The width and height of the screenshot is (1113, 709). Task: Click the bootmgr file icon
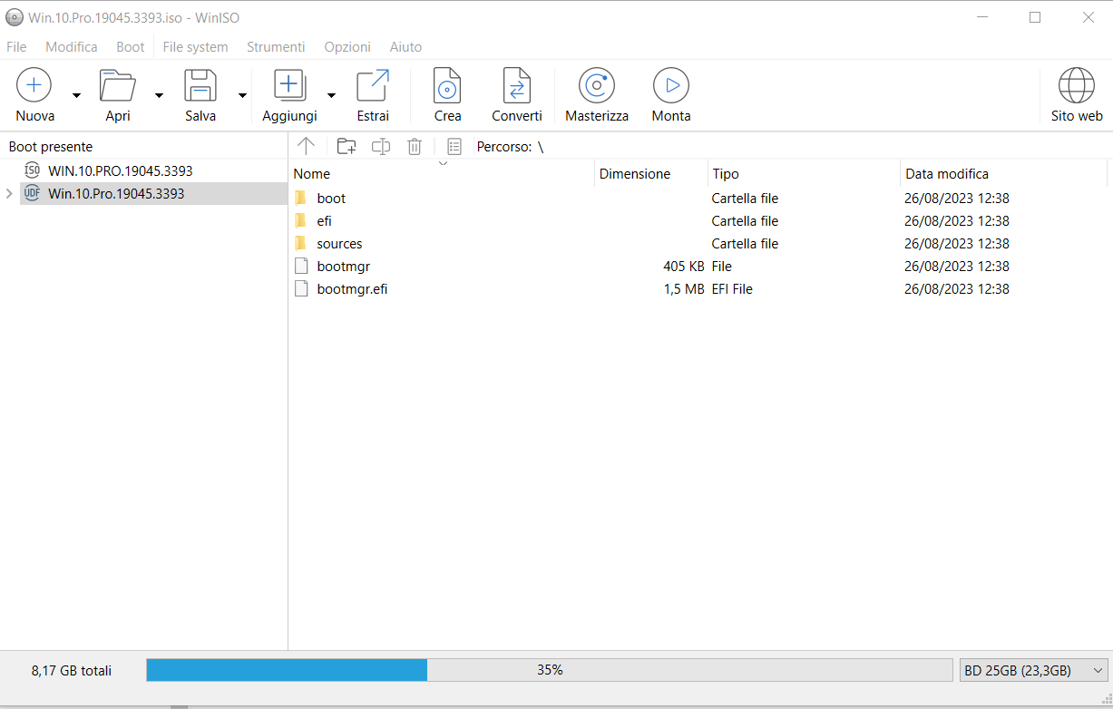pyautogui.click(x=301, y=267)
